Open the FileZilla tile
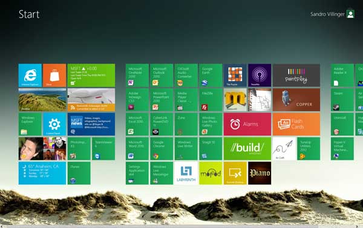The image size is (363, 228). point(211,100)
